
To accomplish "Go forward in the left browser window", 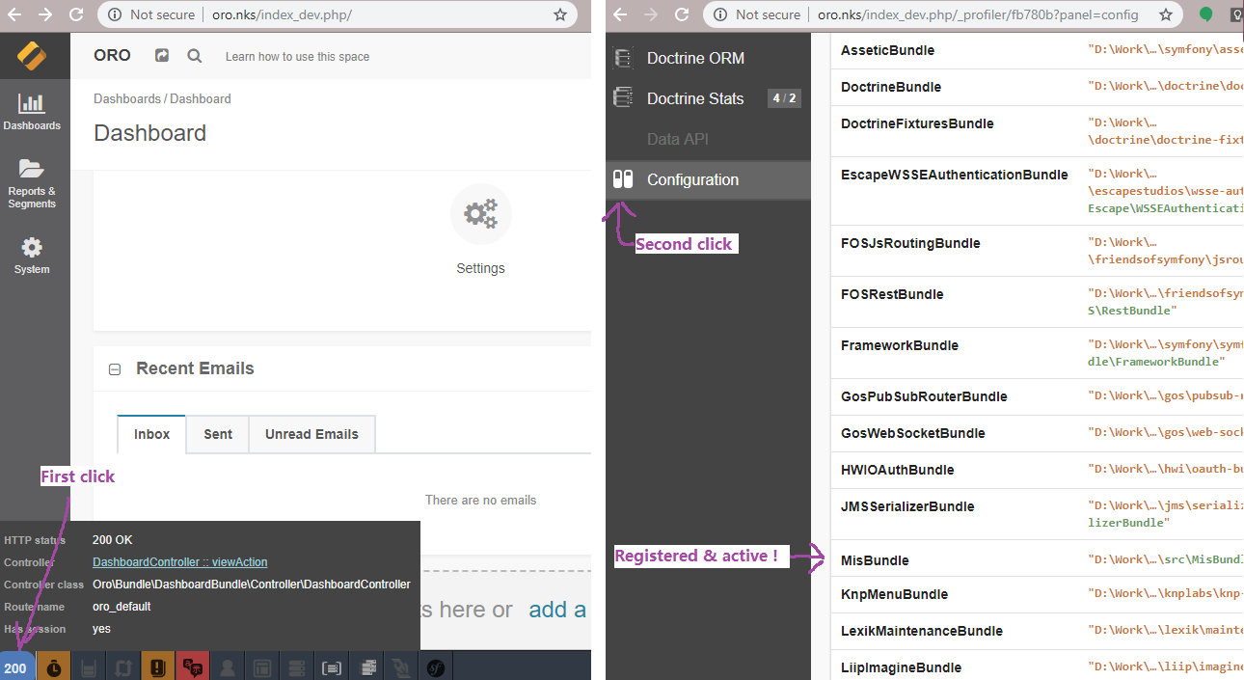I will pos(45,14).
